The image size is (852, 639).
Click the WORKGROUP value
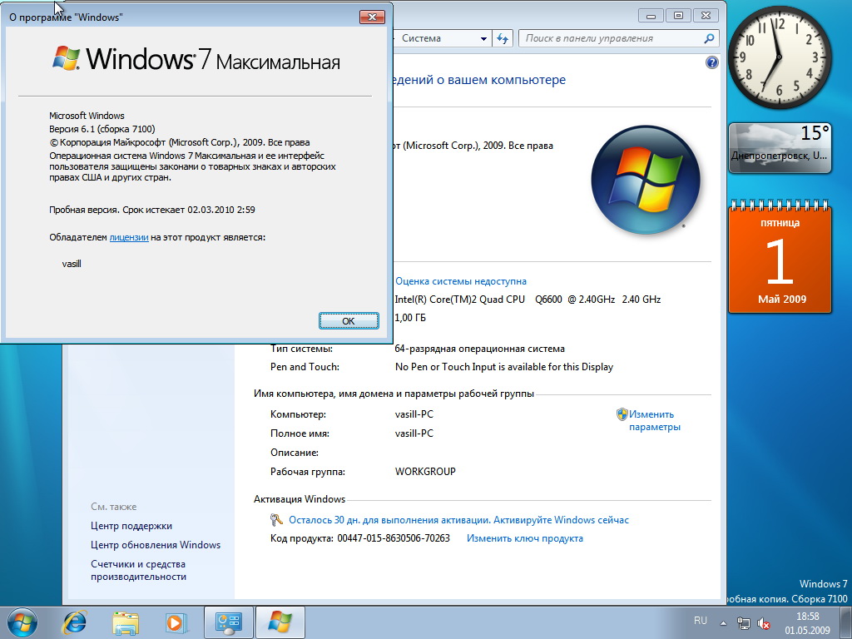425,472
